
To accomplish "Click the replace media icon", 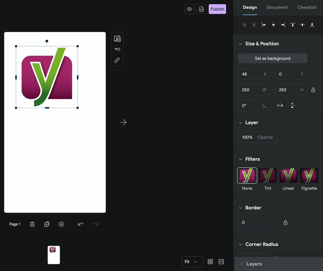I will 117,39.
